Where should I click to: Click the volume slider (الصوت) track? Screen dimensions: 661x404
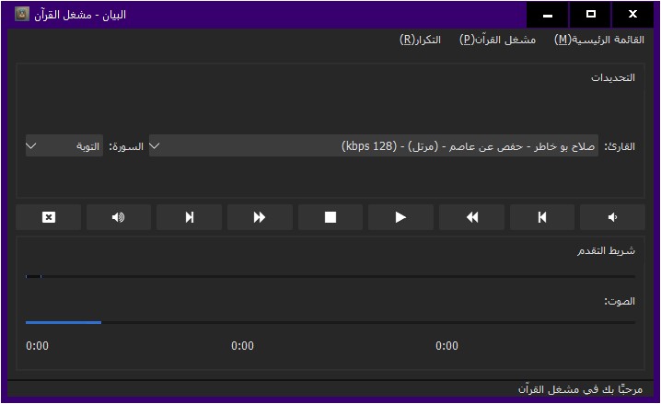point(330,322)
